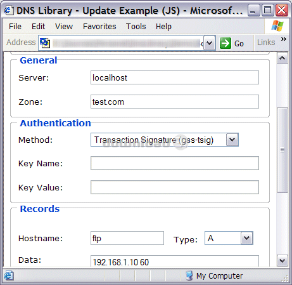Open the Method authentication dropdown
The image size is (292, 285).
point(232,140)
